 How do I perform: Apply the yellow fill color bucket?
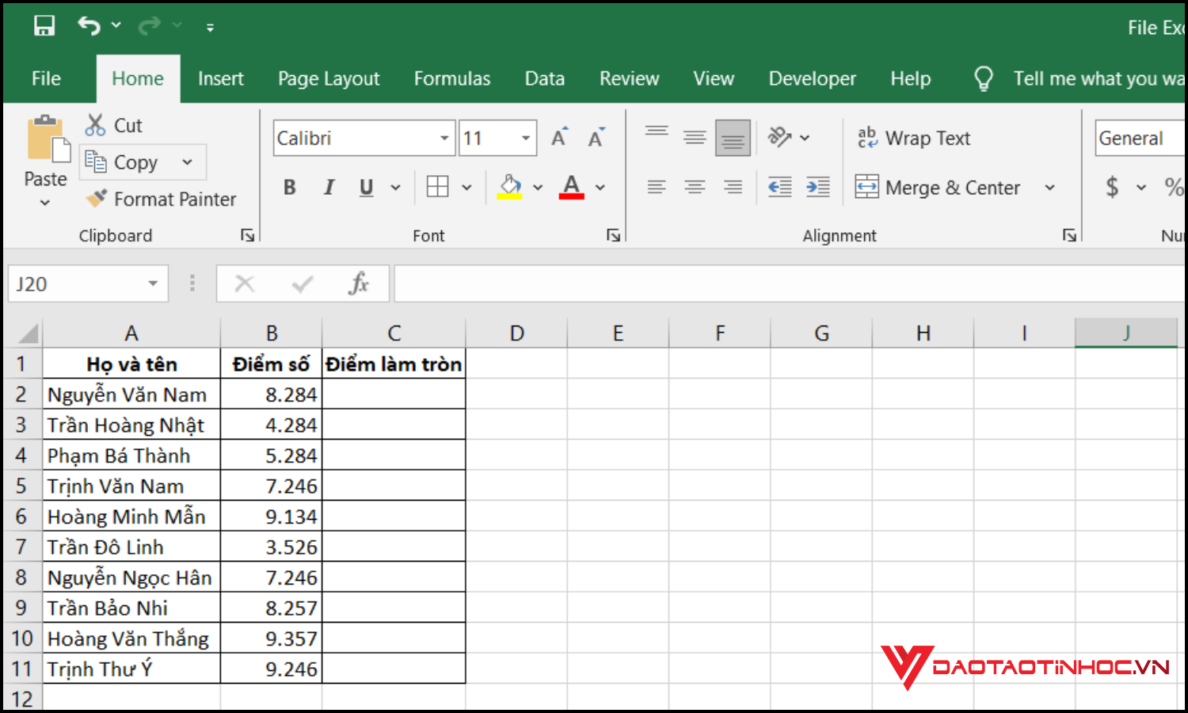click(x=510, y=187)
